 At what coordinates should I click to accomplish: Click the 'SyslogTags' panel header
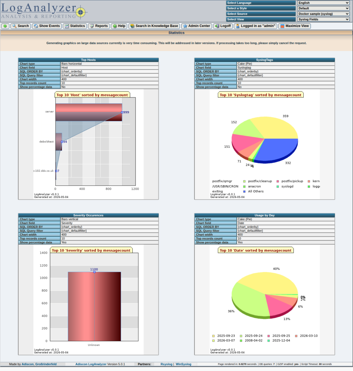point(265,60)
